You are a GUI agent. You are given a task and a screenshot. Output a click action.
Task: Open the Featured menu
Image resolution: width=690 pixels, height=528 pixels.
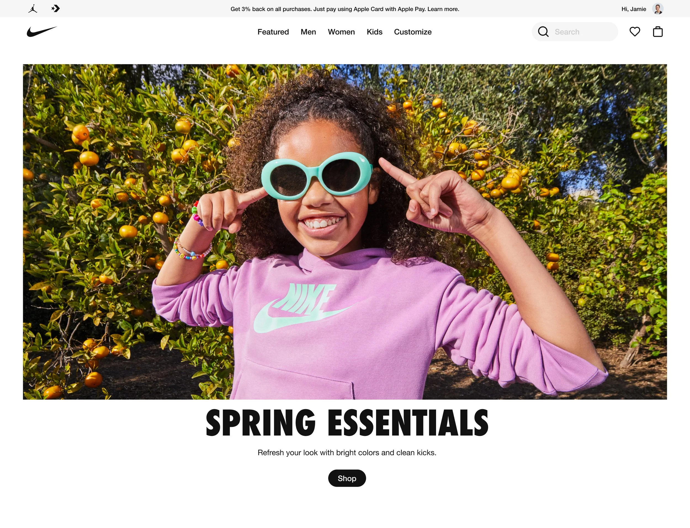click(x=273, y=32)
